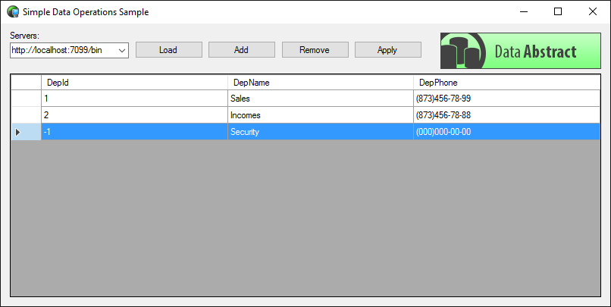Click the DepName column header

coord(320,82)
